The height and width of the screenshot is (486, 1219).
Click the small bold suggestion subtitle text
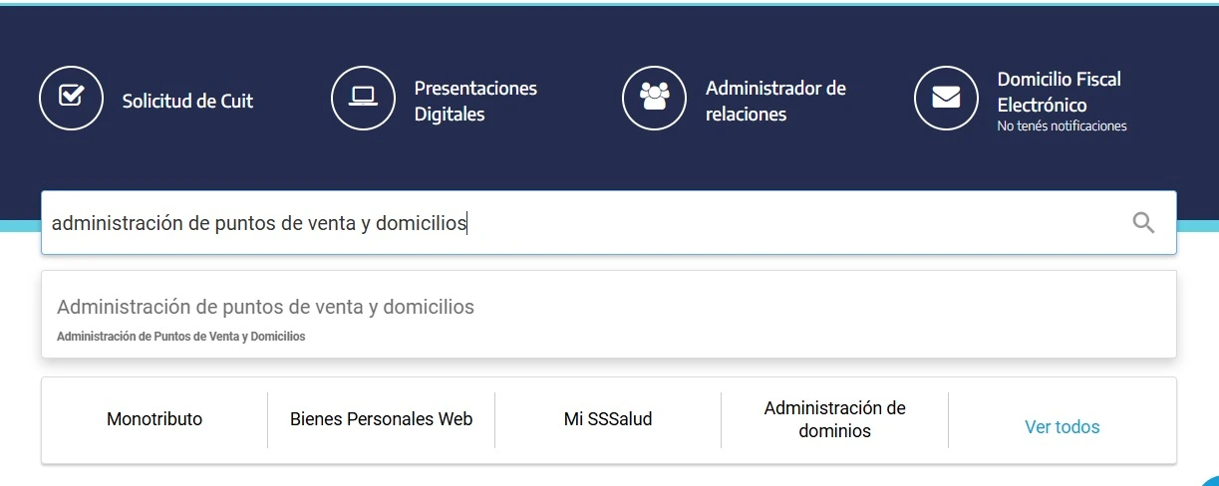180,337
